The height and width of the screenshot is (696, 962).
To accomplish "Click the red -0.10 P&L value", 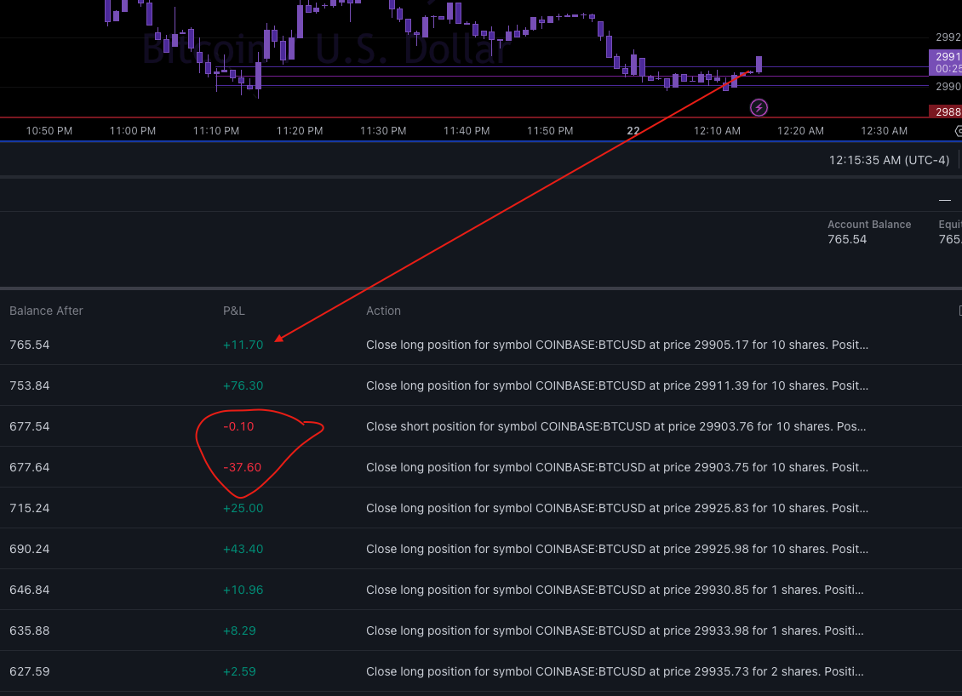I will point(239,426).
